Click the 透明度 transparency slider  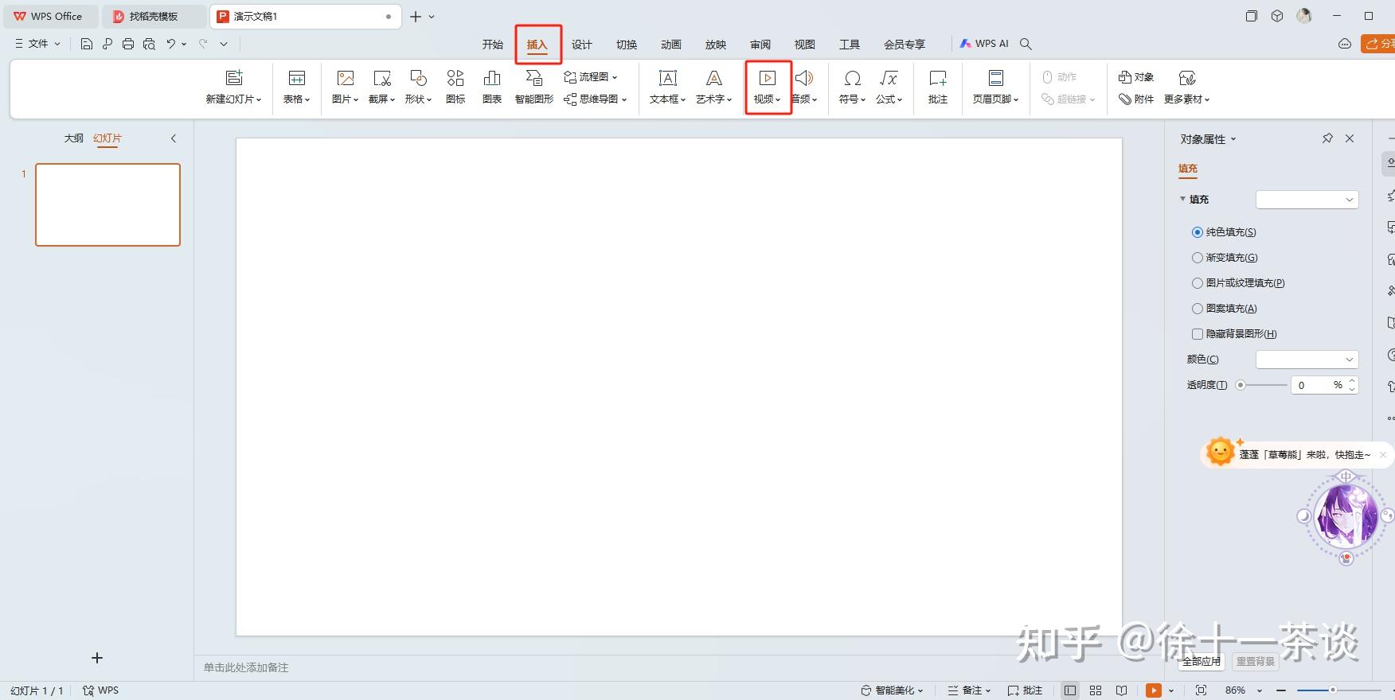[1263, 385]
